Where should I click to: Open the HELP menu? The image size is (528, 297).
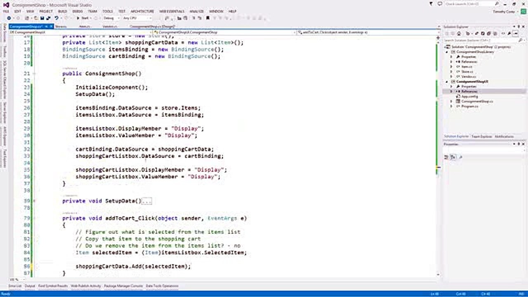[232, 12]
